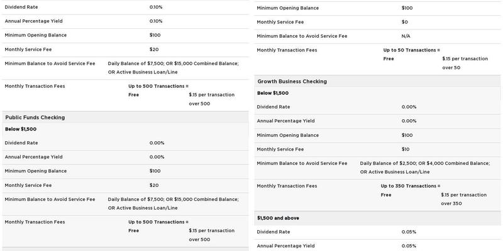The image size is (503, 251).
Task: Click the "Monthly Transaction Fees" label beside 350 Transactions
Action: tap(287, 186)
